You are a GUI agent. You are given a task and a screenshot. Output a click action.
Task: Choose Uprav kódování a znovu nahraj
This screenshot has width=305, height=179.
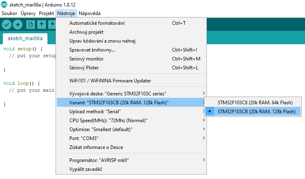131,41
